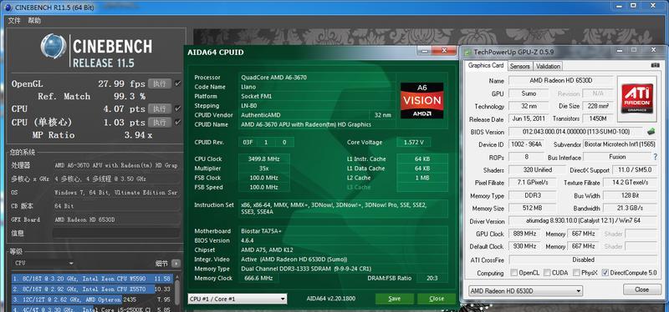Click the Multiplier 35x value
The width and height of the screenshot is (669, 312).
point(263,169)
